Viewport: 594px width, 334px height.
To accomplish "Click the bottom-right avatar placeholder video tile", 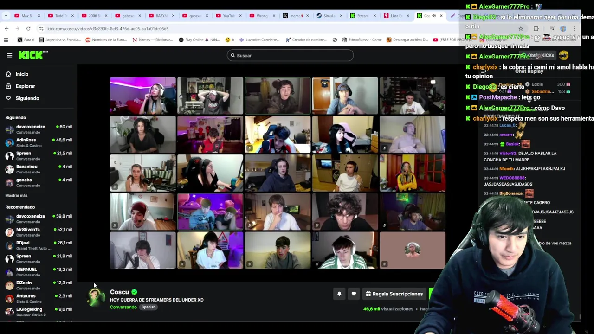I will [413, 250].
